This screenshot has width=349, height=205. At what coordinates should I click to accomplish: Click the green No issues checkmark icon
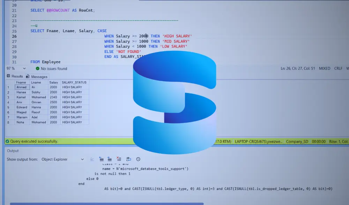point(38,68)
